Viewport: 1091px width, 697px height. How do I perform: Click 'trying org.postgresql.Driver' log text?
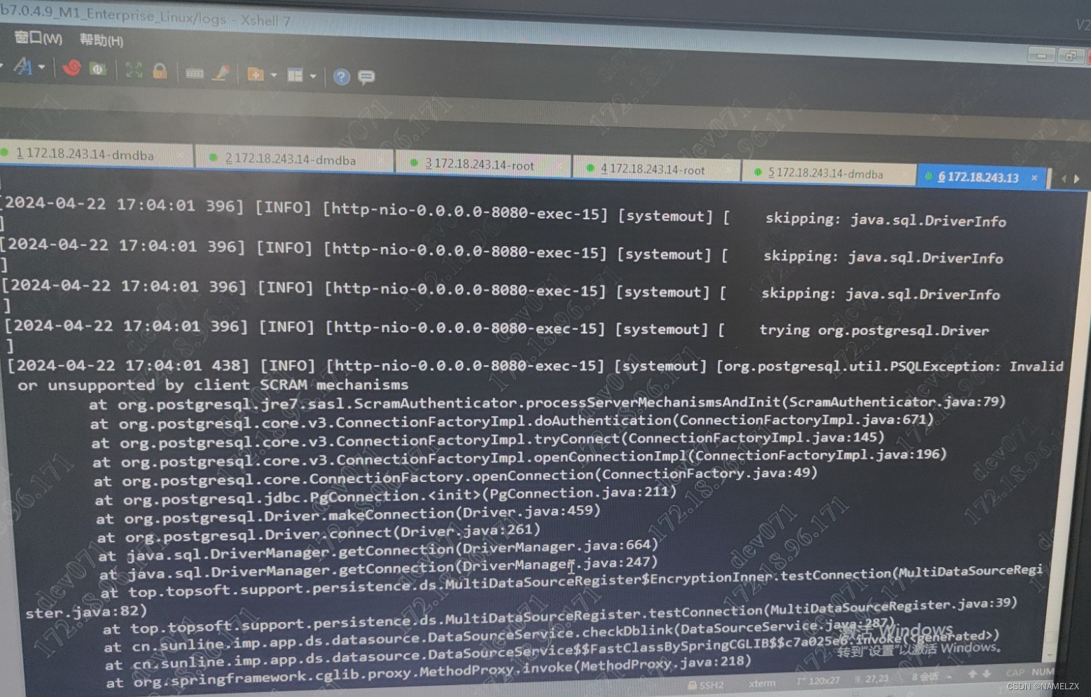point(874,330)
